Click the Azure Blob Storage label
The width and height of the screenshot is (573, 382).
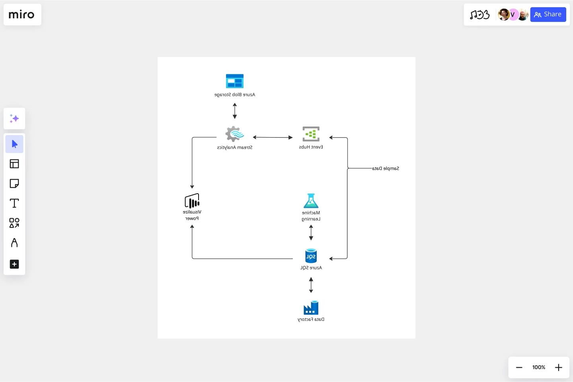click(x=235, y=95)
